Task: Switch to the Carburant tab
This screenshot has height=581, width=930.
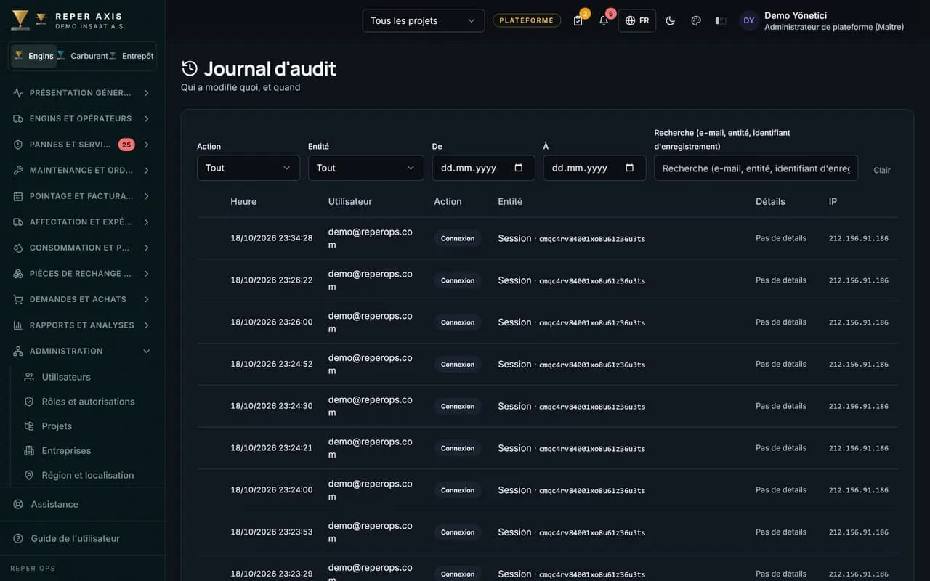Action: pyautogui.click(x=82, y=56)
